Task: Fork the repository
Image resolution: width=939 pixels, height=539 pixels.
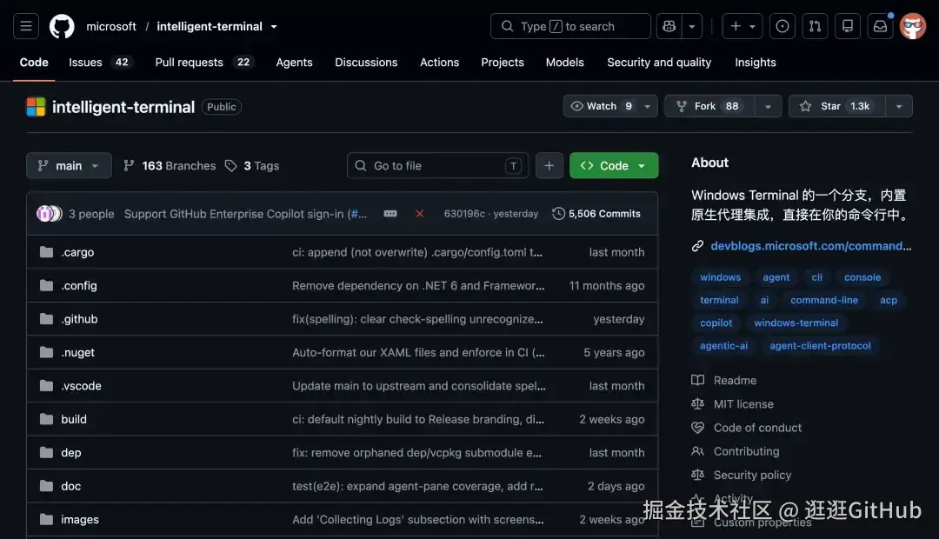Action: [x=709, y=106]
